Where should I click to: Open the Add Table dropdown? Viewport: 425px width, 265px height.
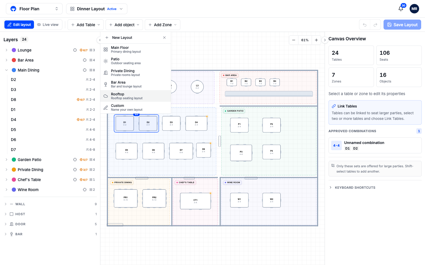[86, 25]
